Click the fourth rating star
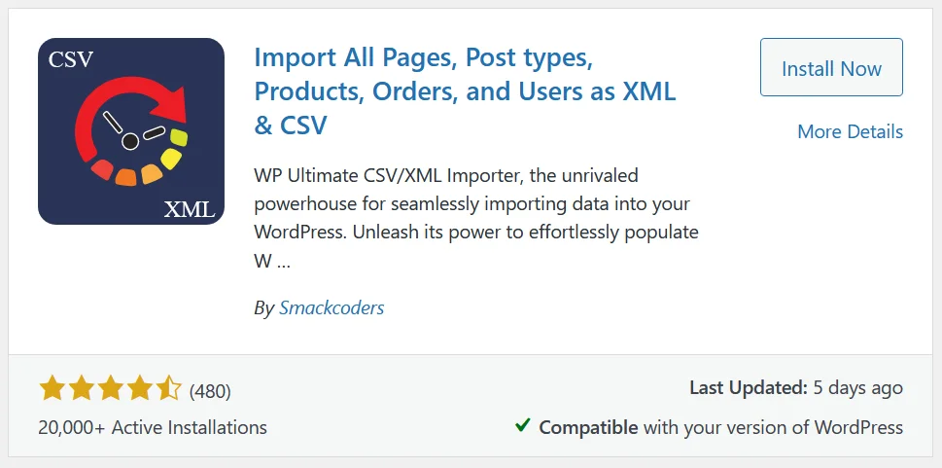This screenshot has width=942, height=468. point(139,390)
